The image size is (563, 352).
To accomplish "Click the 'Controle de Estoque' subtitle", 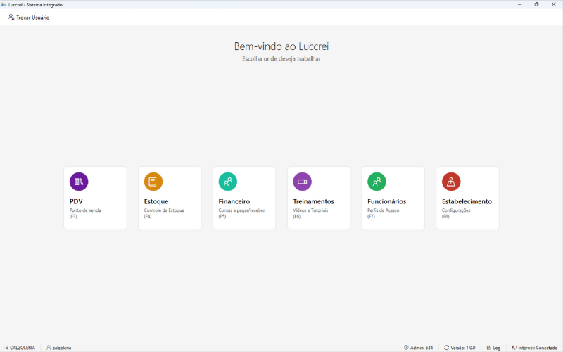I will click(x=164, y=210).
